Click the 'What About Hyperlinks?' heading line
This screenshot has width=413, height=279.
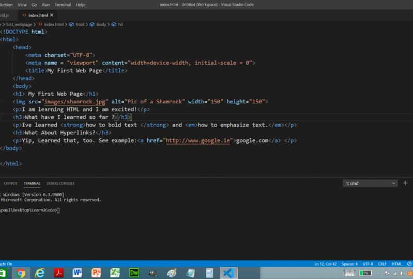[62, 133]
